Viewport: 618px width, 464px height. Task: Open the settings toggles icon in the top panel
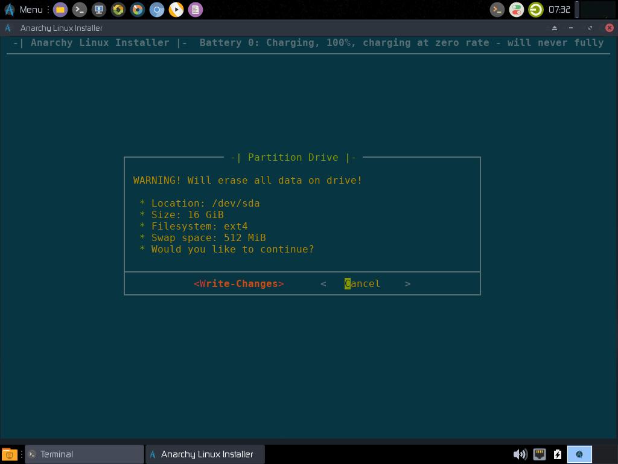point(517,10)
